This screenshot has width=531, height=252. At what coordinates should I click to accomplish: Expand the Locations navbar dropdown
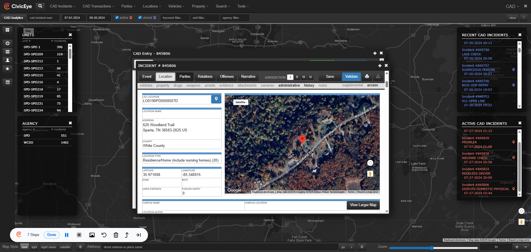(x=152, y=6)
